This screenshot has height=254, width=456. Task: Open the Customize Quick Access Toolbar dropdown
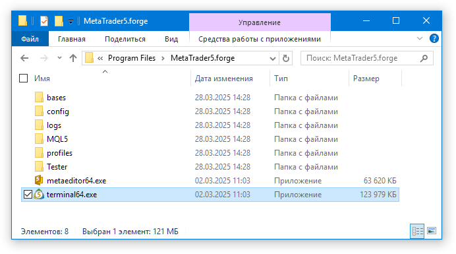(x=71, y=22)
